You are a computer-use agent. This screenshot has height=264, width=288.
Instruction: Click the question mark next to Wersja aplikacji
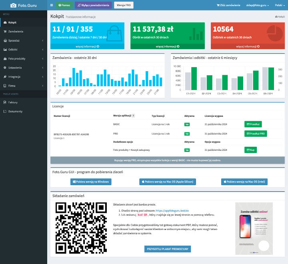click(133, 116)
